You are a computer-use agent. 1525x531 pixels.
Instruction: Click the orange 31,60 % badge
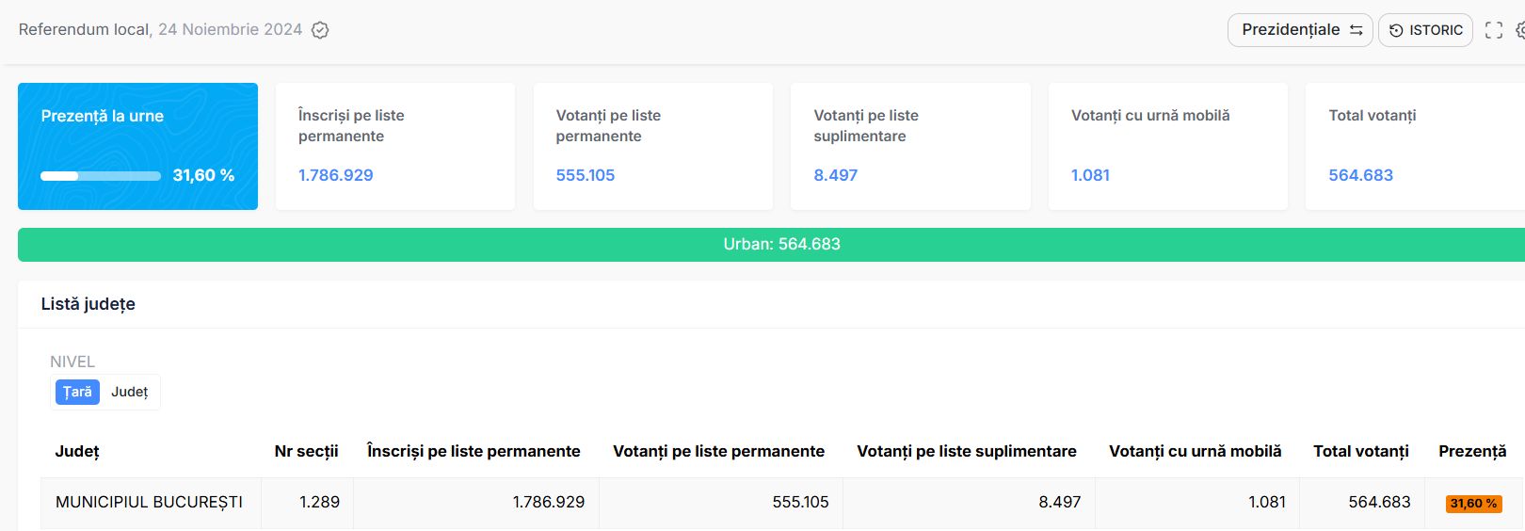coord(1473,504)
